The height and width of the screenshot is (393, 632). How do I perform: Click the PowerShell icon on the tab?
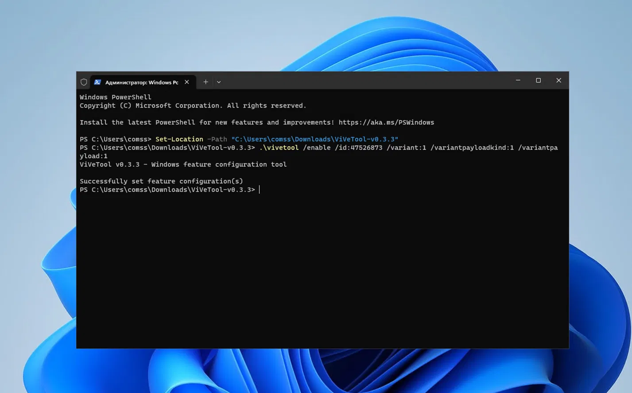97,82
